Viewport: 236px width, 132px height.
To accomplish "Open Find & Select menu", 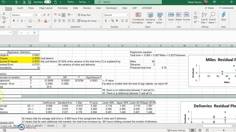I will click(x=212, y=18).
